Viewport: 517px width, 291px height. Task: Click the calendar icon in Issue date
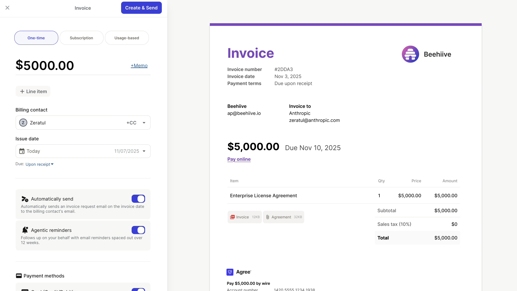click(22, 151)
